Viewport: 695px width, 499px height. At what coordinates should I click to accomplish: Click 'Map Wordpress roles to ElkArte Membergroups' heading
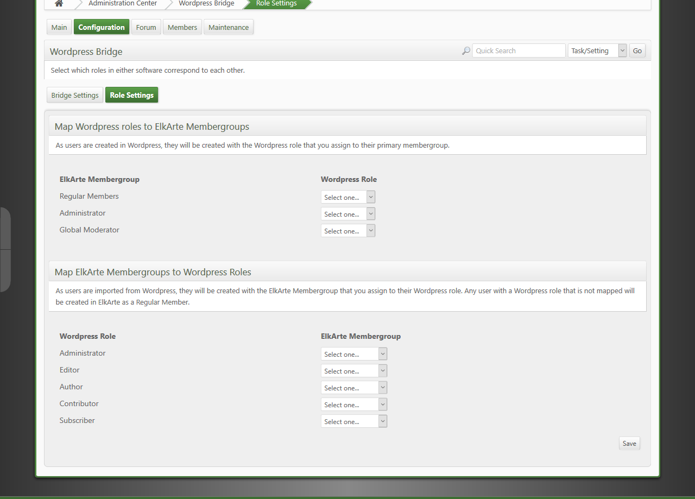tap(152, 127)
